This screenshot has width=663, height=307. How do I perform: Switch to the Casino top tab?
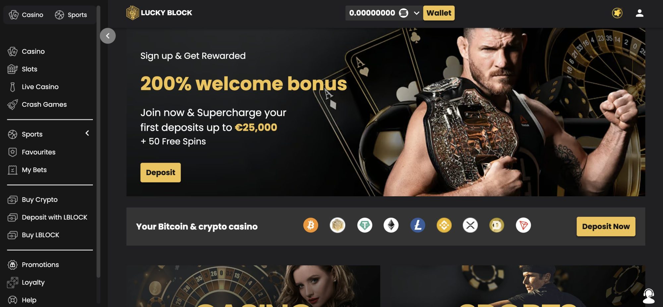26,15
